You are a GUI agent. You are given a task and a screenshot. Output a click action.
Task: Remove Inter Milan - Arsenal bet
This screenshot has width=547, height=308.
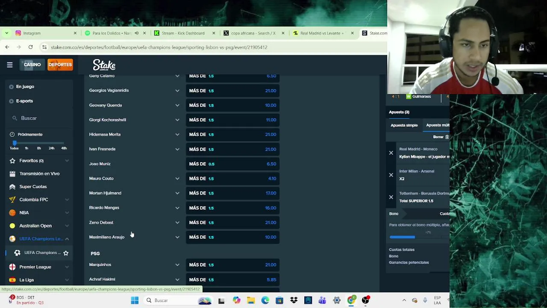point(391,175)
